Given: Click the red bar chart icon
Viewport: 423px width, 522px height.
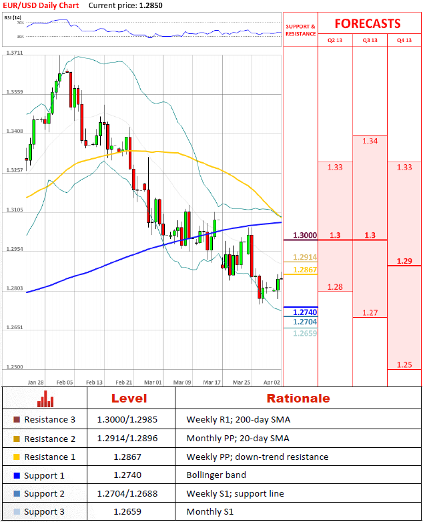Looking at the screenshot, I should pos(45,399).
